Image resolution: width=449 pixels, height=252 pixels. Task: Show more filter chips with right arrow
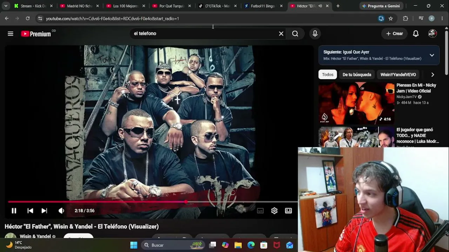click(x=433, y=75)
